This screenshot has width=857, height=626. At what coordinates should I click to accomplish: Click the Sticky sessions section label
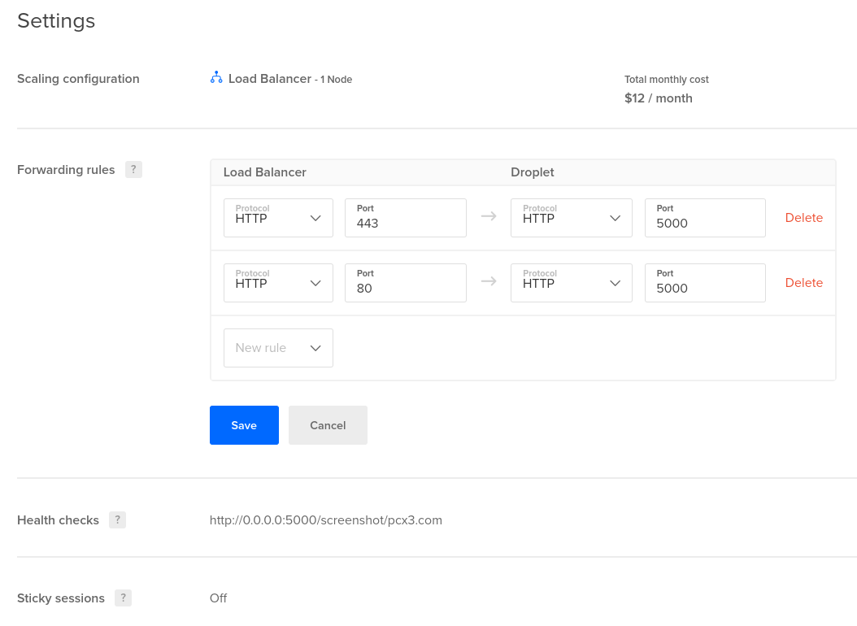(61, 598)
